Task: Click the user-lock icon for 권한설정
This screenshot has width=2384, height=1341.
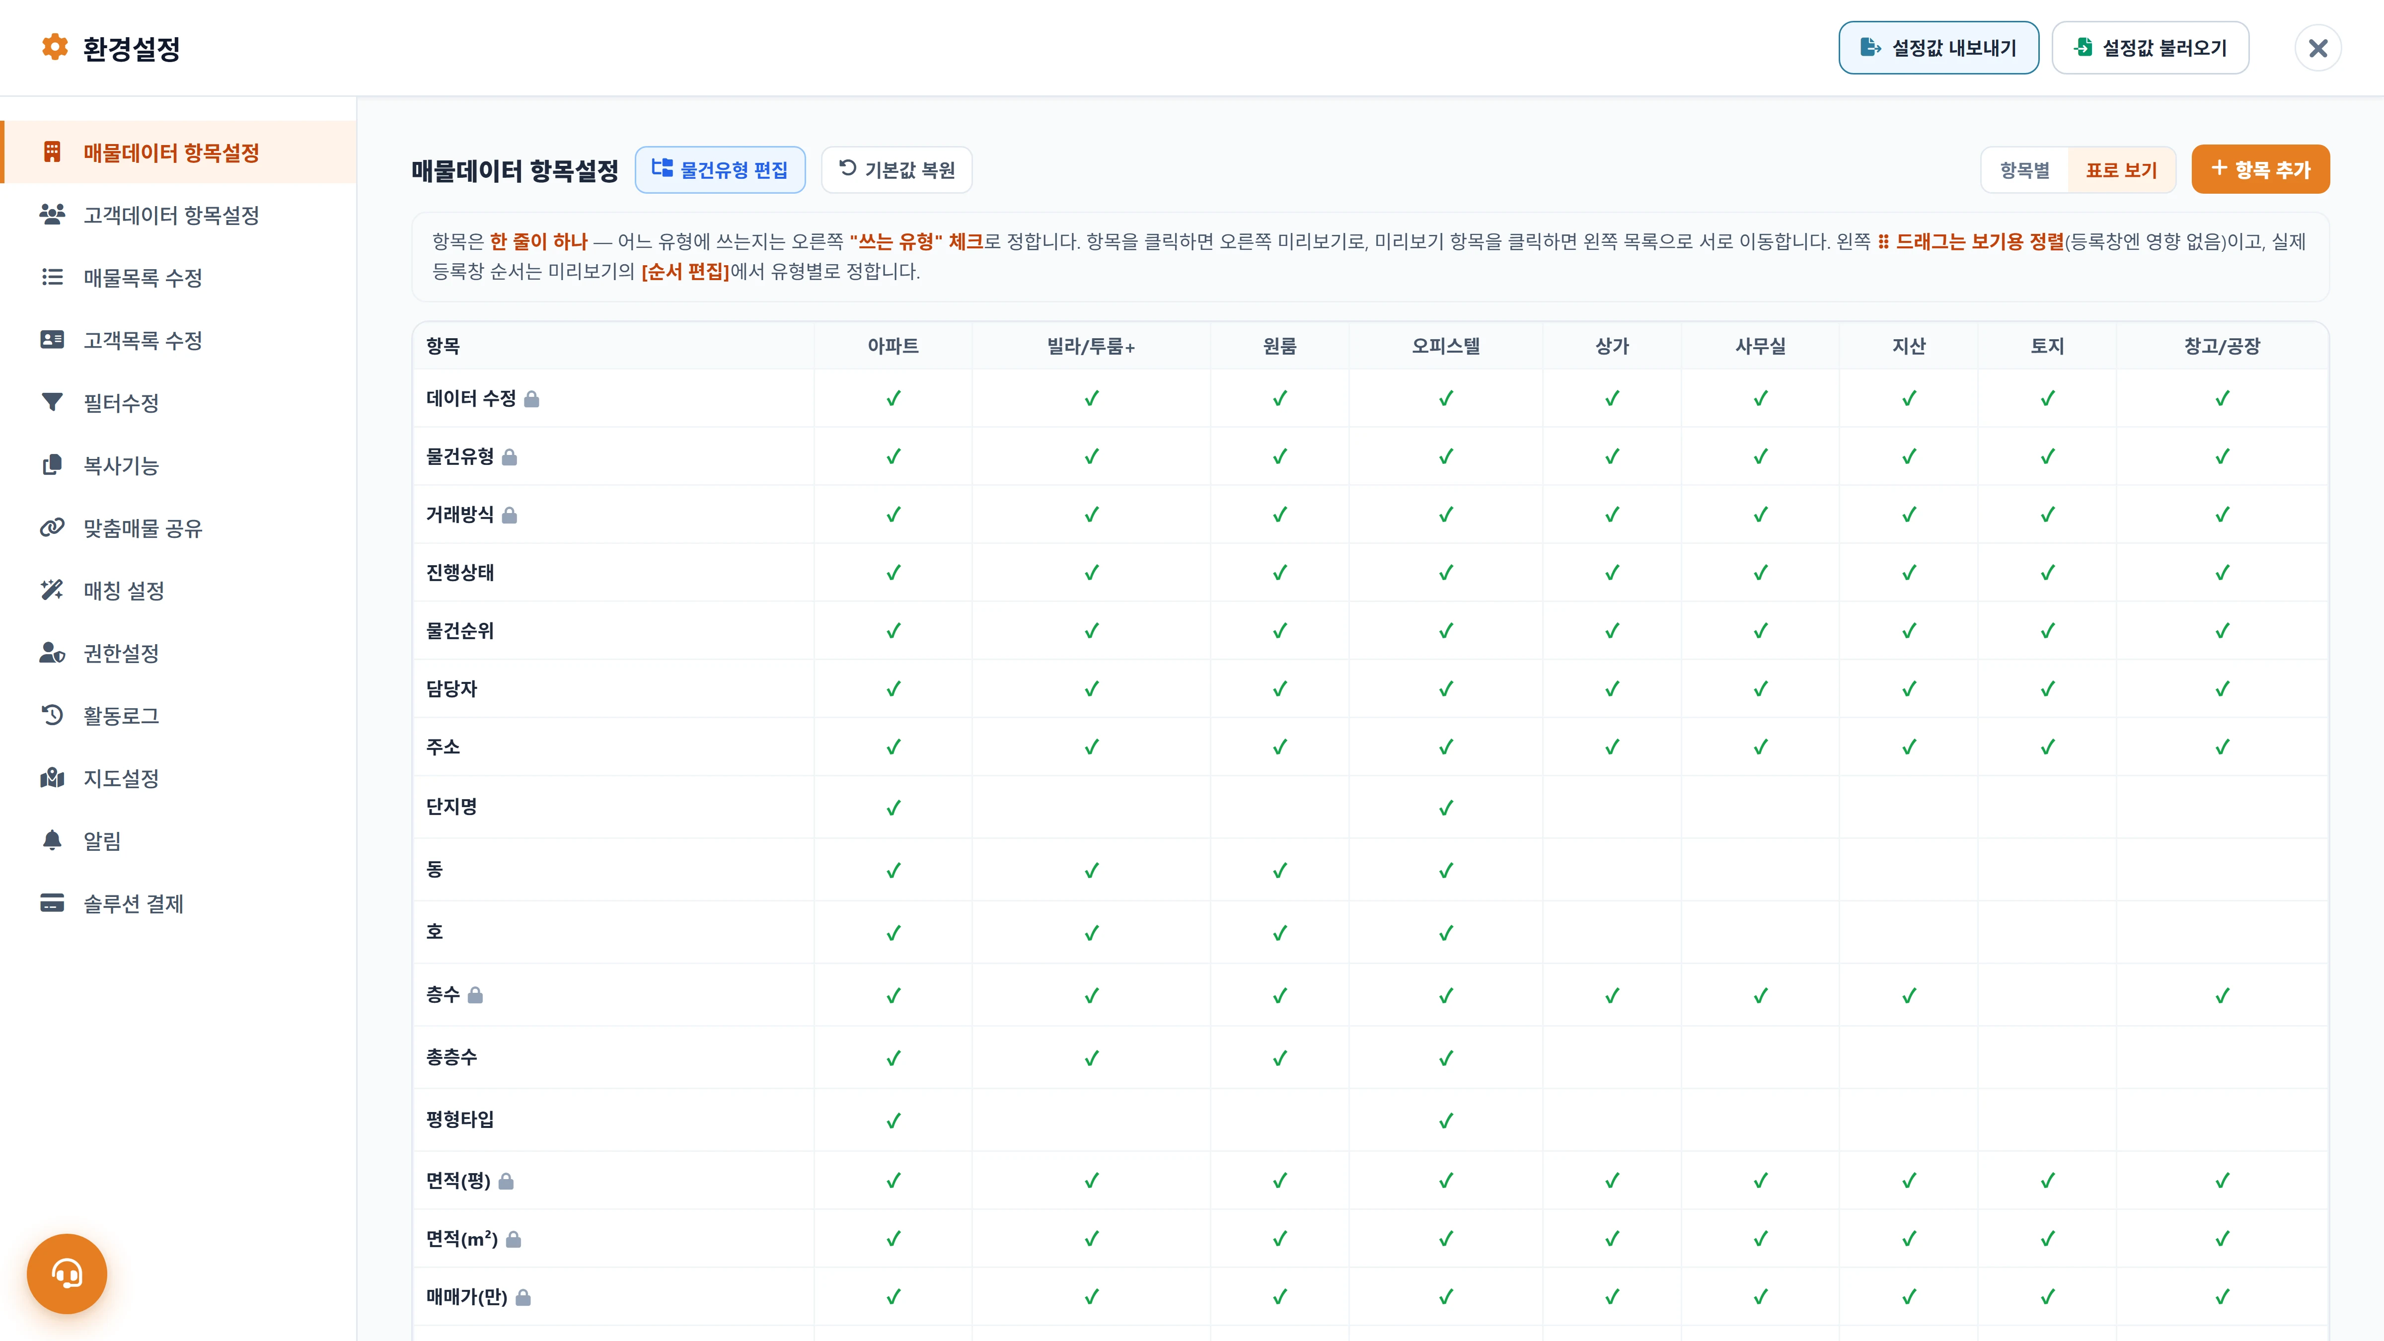Action: (52, 653)
